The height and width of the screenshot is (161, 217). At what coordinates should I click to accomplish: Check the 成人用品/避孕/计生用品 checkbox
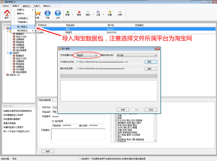click(116, 135)
